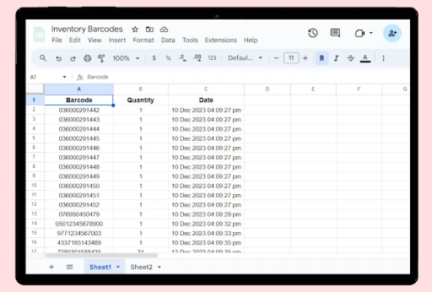Screen dimensions: 432x292
Task: Click the add new sheet plus button
Action: pyautogui.click(x=52, y=267)
